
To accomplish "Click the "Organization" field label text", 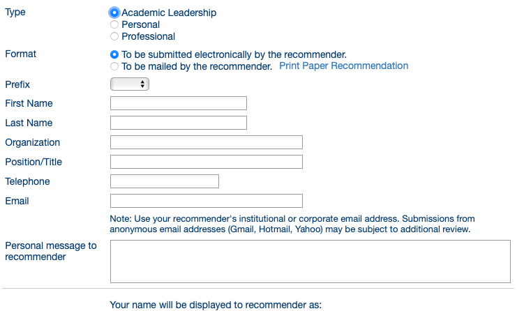I will [x=32, y=142].
